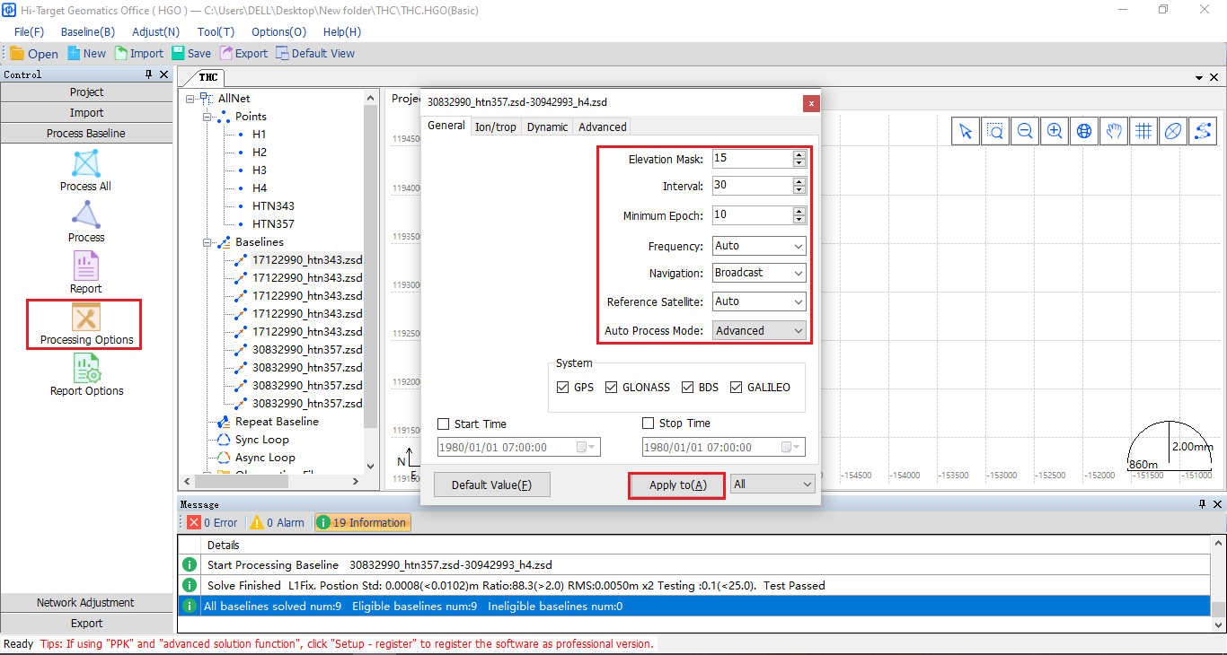
Task: Open Processing Options tool
Action: click(x=86, y=319)
